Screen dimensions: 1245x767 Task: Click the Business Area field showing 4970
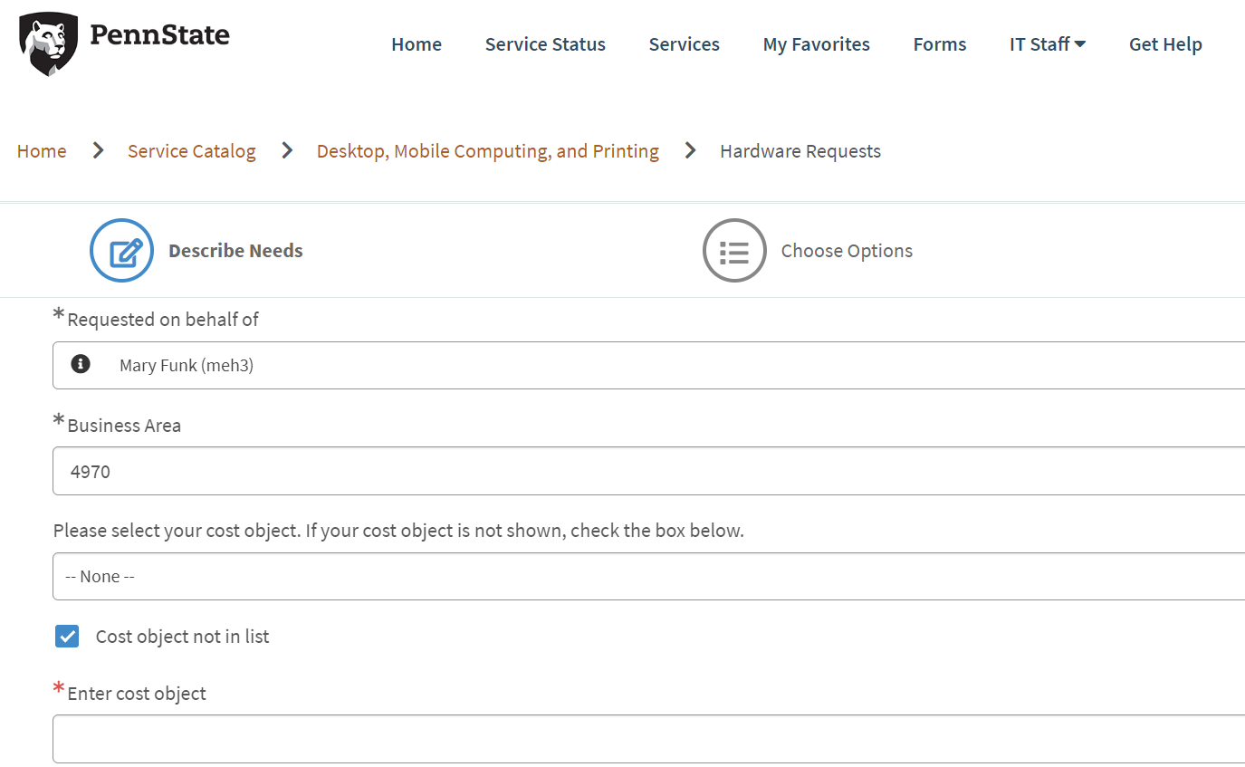634,471
